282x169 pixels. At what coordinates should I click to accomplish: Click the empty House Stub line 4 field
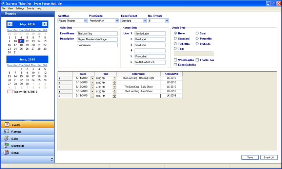click(x=150, y=51)
